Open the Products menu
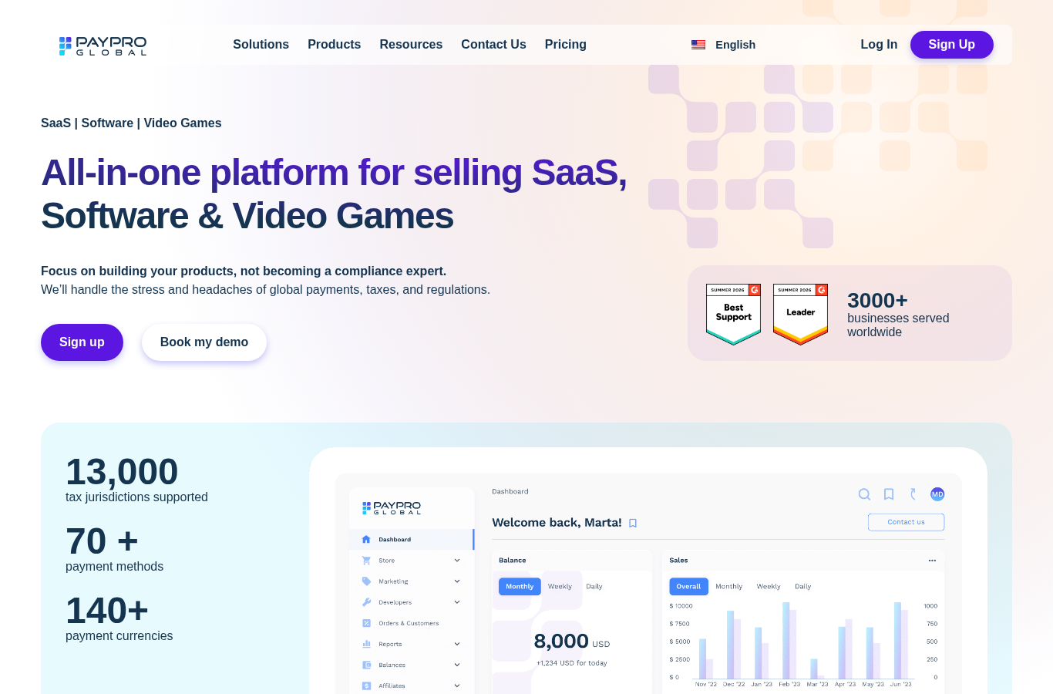 coord(334,45)
